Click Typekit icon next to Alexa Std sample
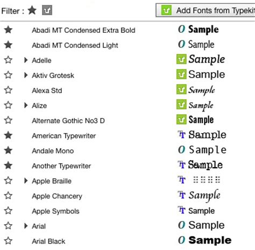Image resolution: width=255 pixels, height=250 pixels. coord(181,89)
